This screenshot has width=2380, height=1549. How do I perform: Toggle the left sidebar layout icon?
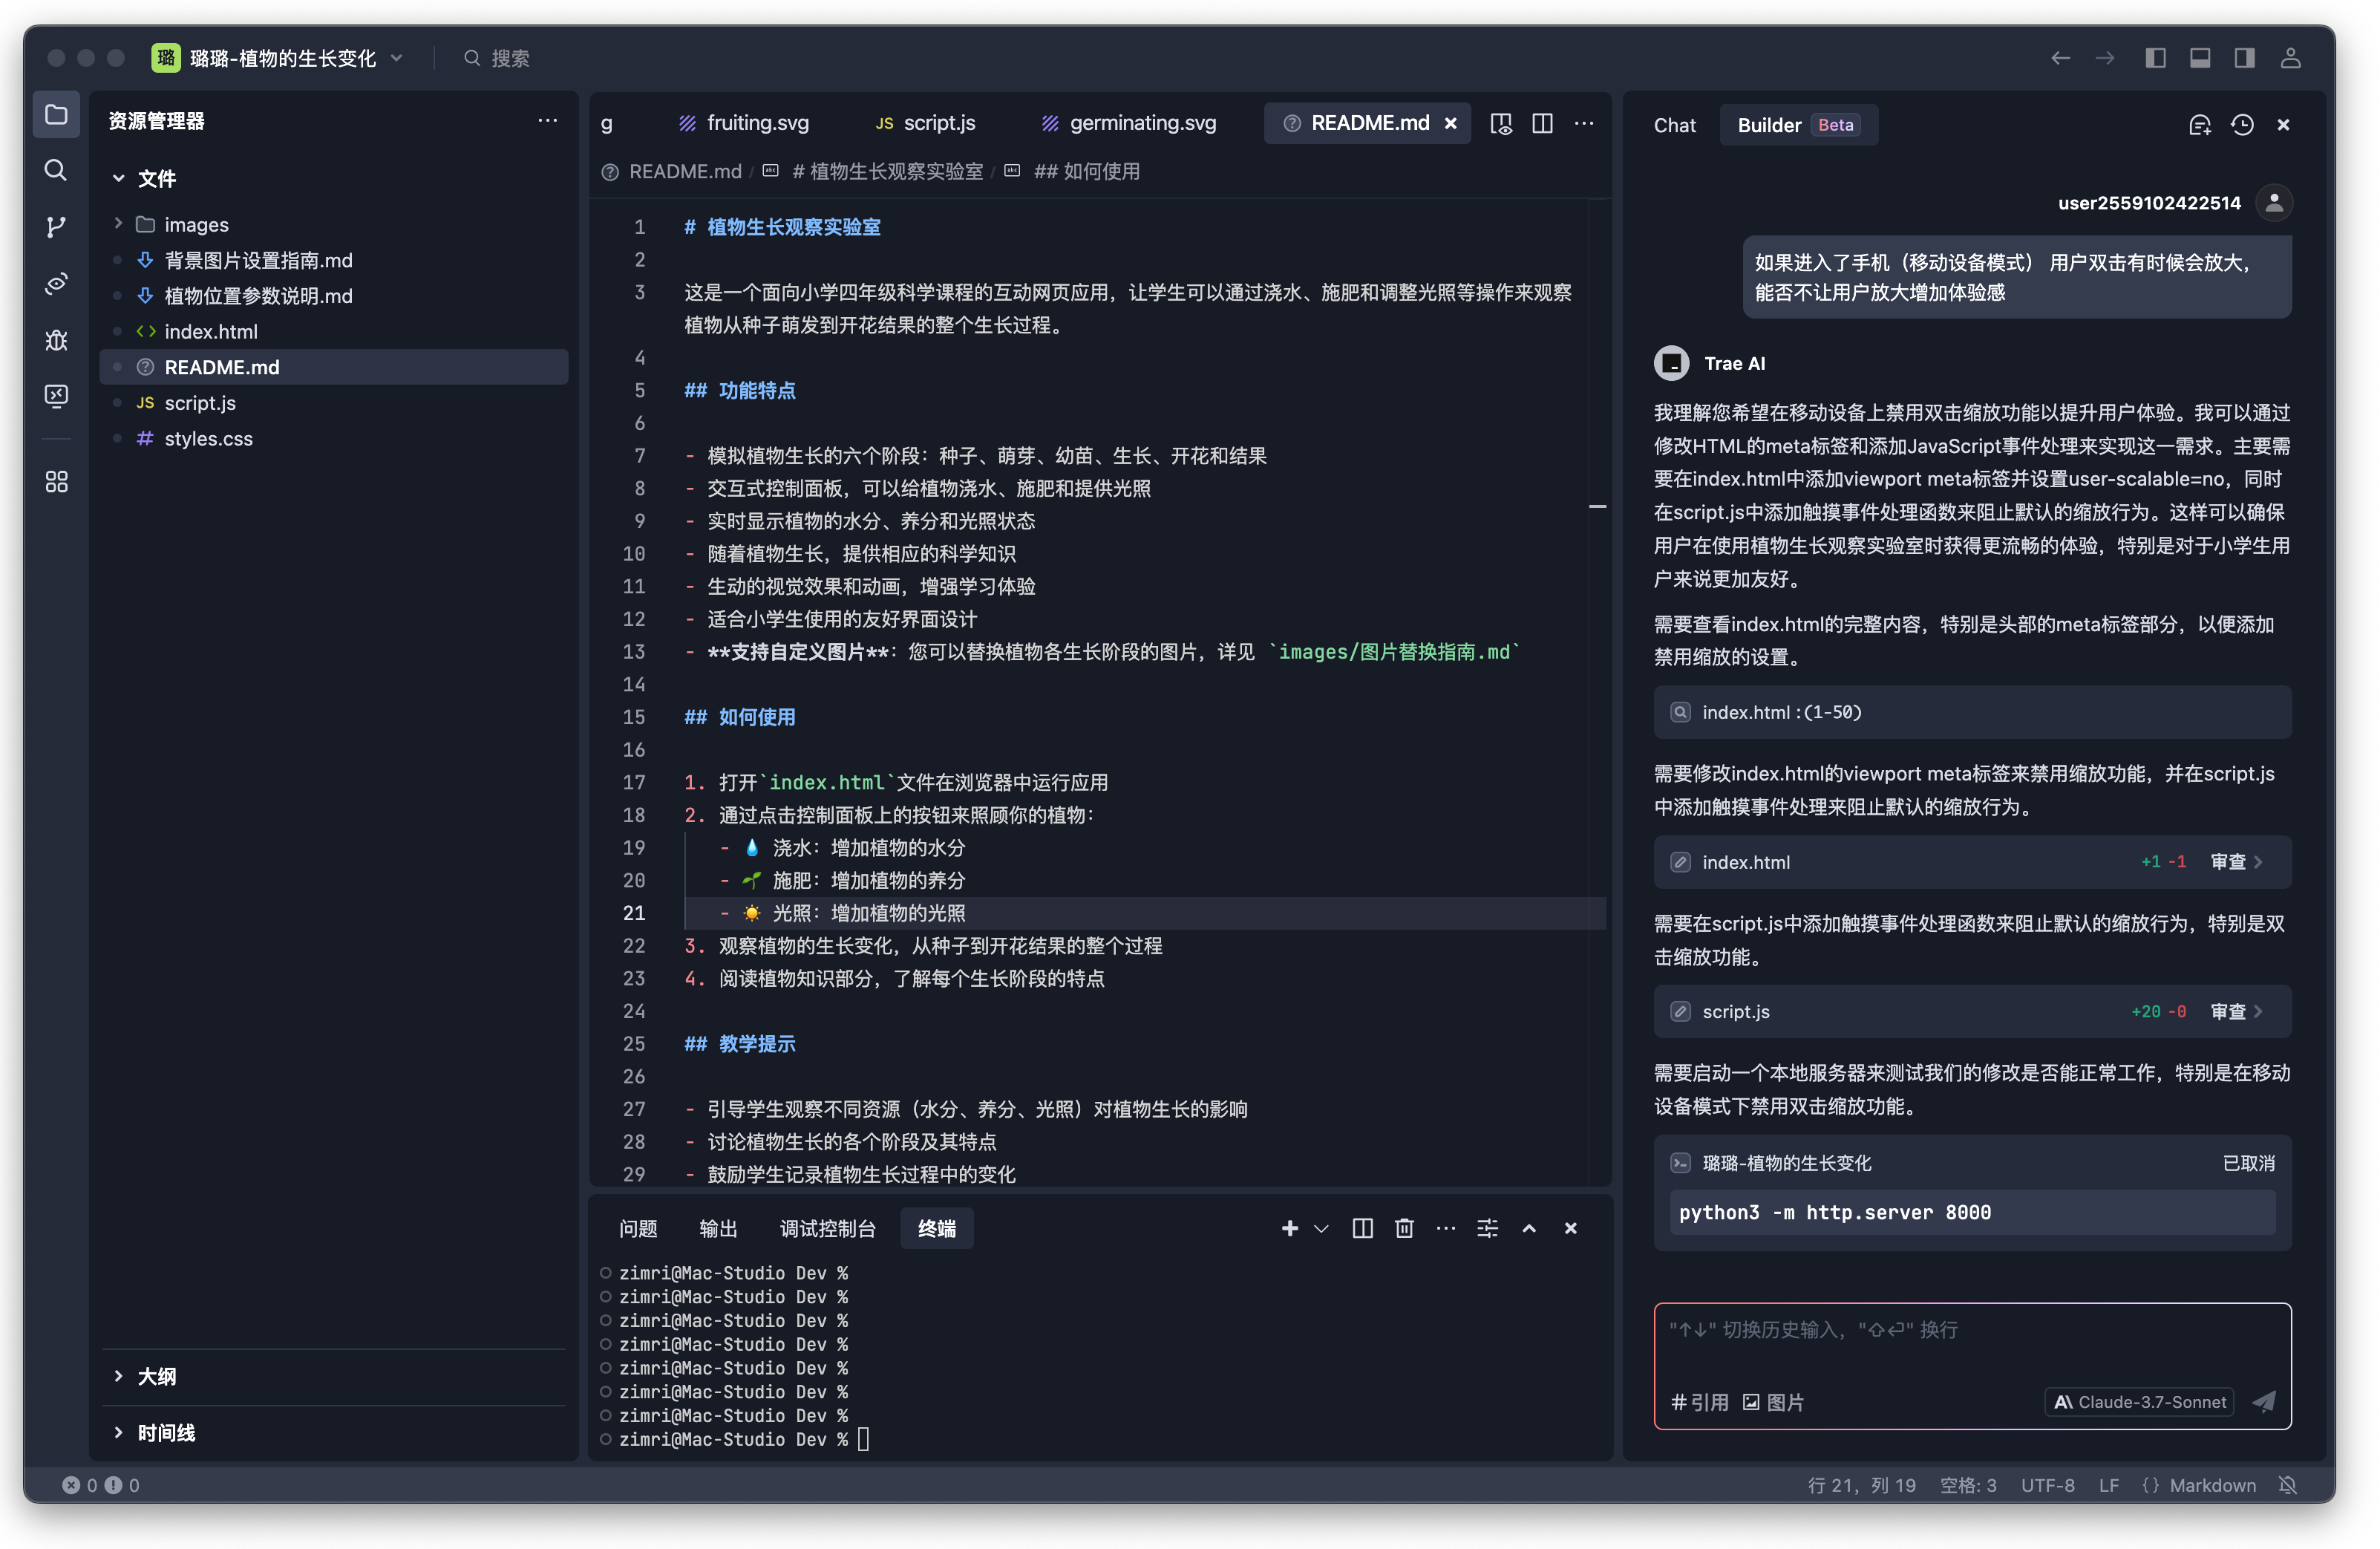(x=2155, y=58)
